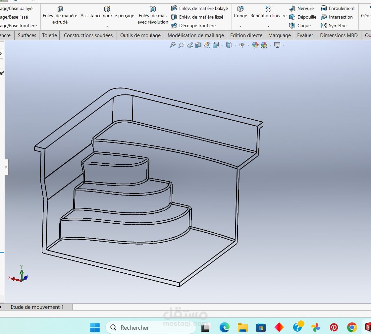Expand the Assistance pour le perçage dropdown
371x334 pixels.
click(107, 26)
